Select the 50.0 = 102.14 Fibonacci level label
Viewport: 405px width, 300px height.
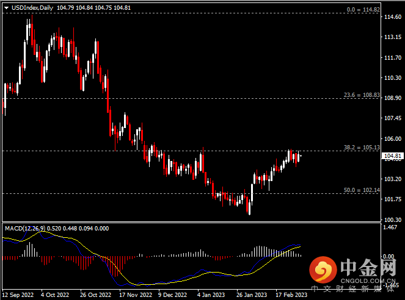[x=361, y=190]
